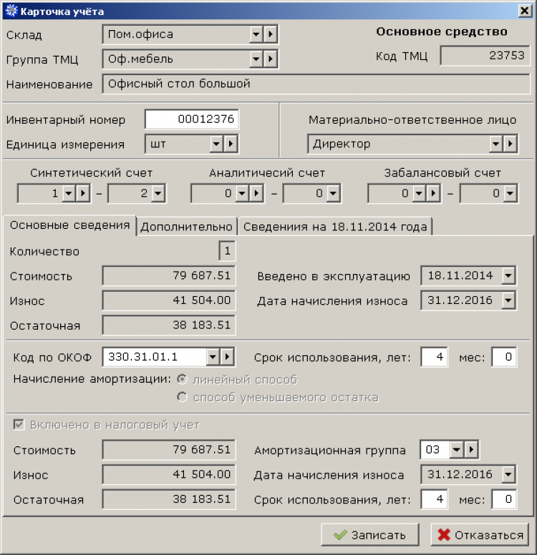
Task: Click the right-arrow next to Код по ОКОФ
Action: coord(227,357)
